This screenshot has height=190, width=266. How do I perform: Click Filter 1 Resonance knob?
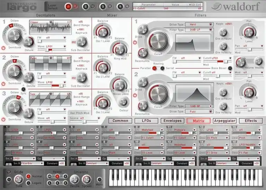coord(143,53)
